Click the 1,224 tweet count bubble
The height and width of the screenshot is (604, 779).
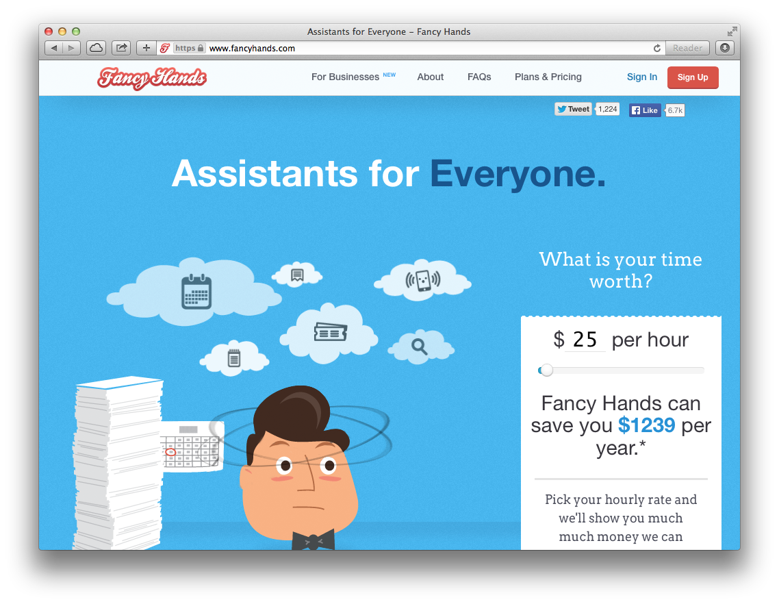[607, 109]
